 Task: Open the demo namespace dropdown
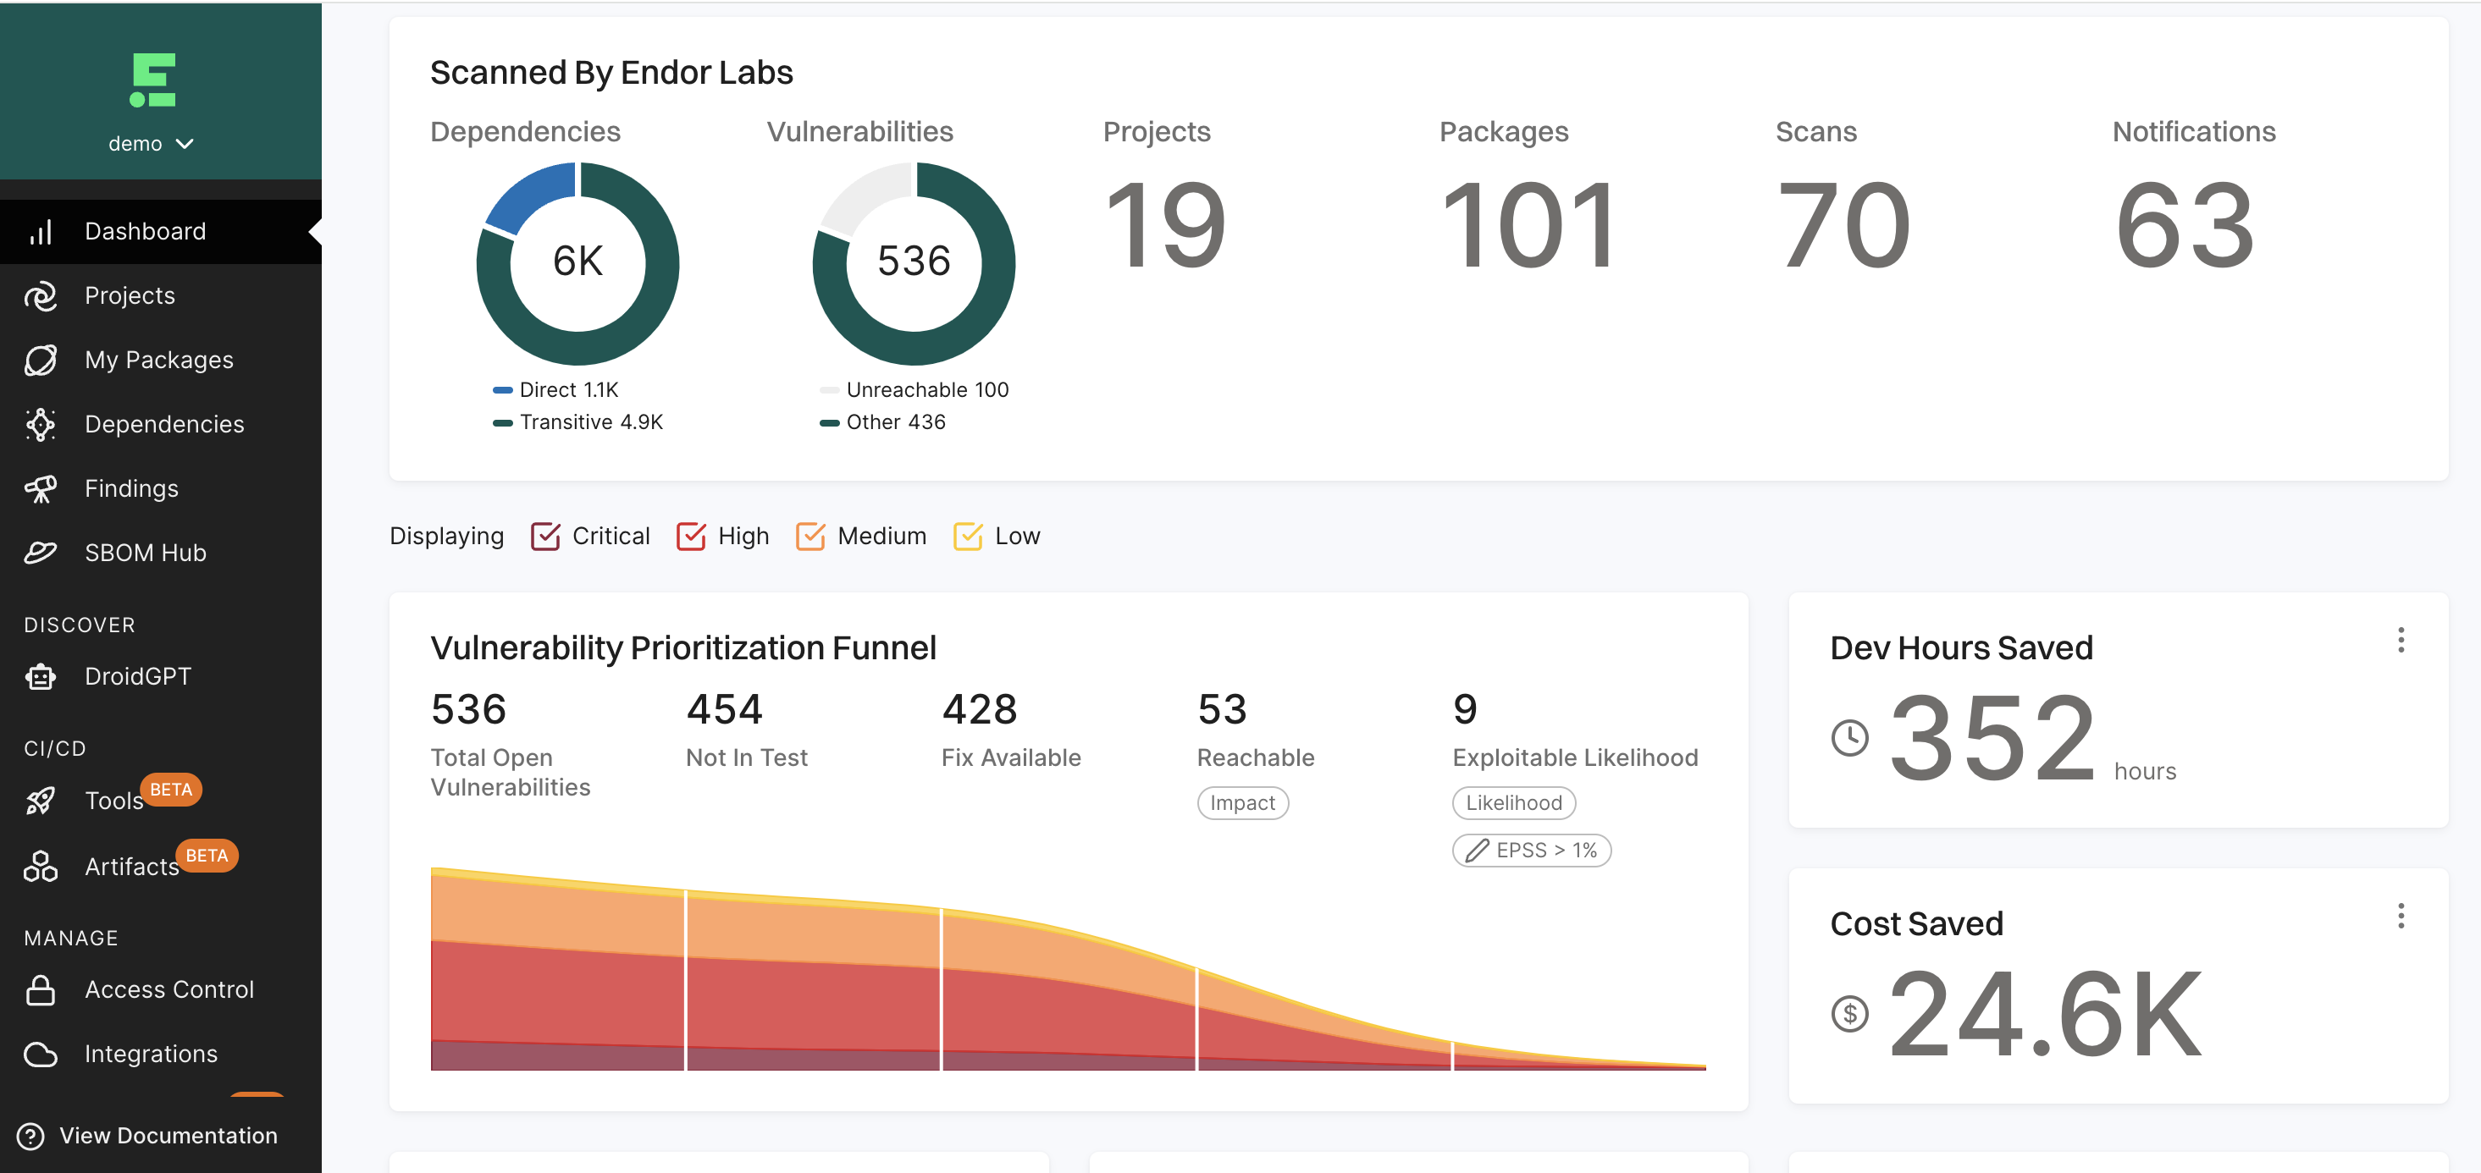coord(152,143)
